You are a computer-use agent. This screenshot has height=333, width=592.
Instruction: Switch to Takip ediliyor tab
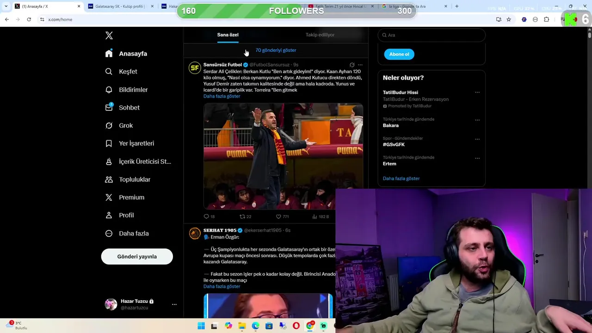(320, 35)
